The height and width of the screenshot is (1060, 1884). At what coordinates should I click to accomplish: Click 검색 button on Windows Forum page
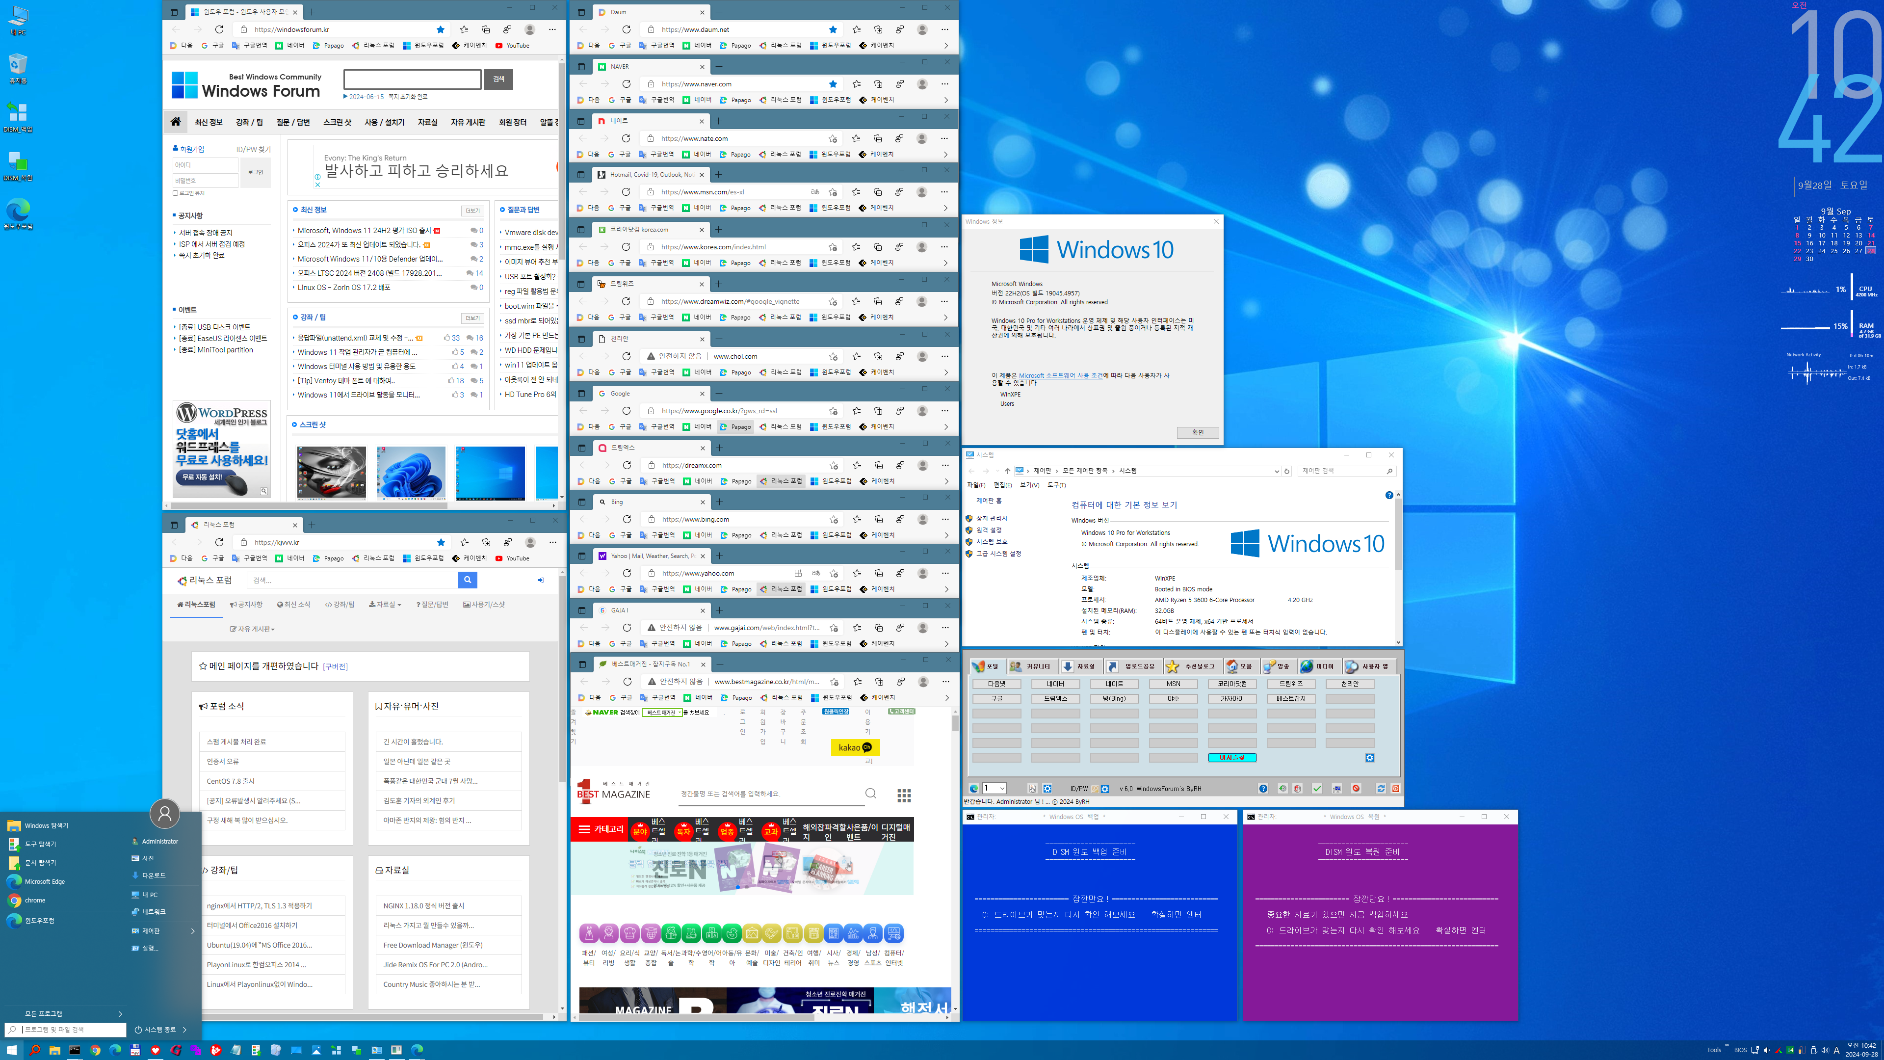tap(498, 79)
